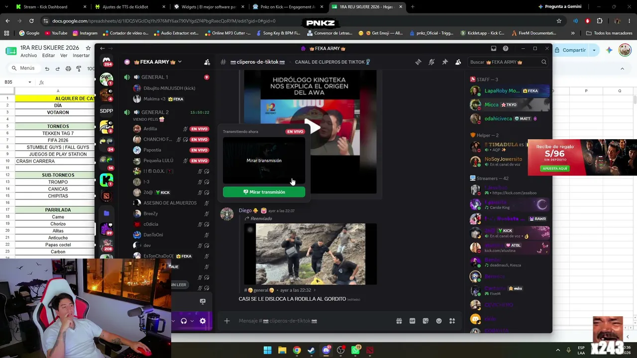The height and width of the screenshot is (358, 637).
Task: Undo last action in Sheets toolbar
Action: click(47, 69)
